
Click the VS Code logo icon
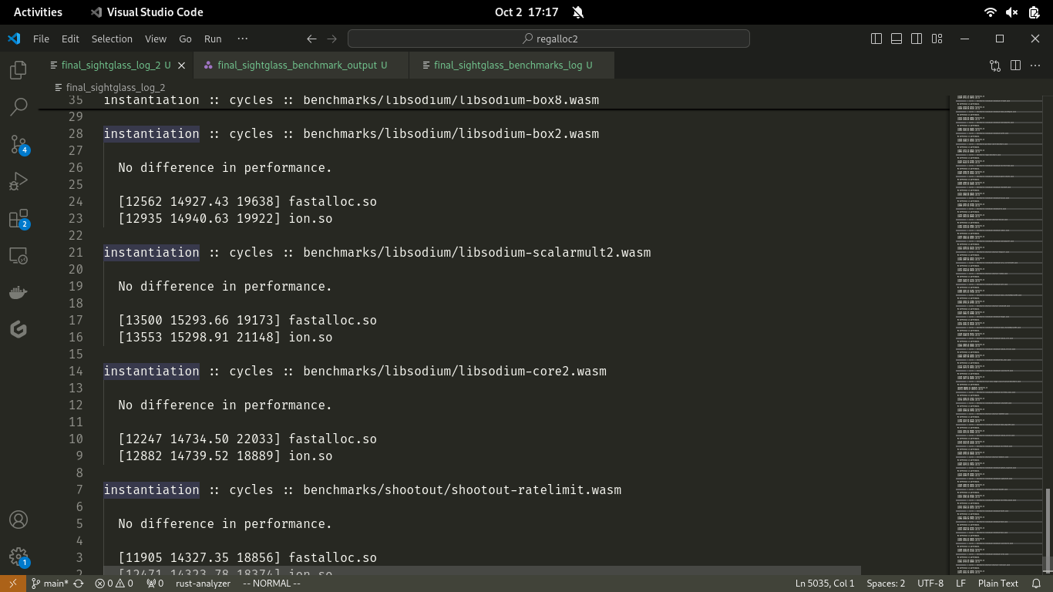[14, 39]
